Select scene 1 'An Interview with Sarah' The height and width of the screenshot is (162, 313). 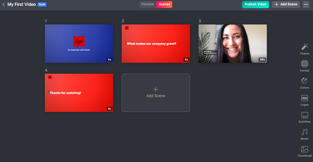click(79, 44)
